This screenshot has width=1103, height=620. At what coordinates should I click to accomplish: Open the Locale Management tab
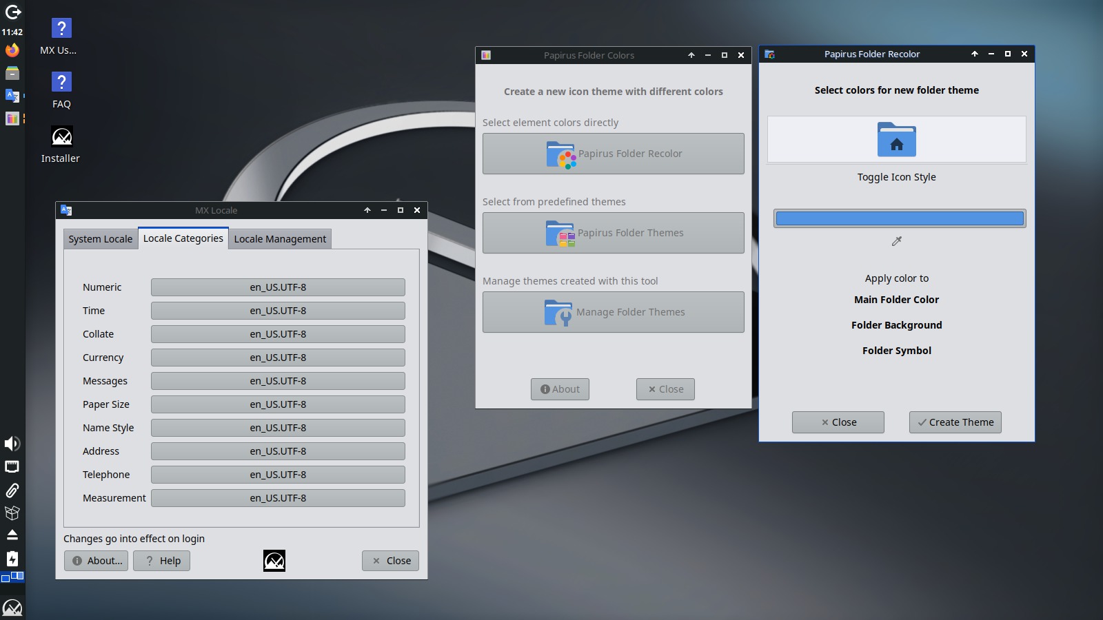(x=280, y=239)
